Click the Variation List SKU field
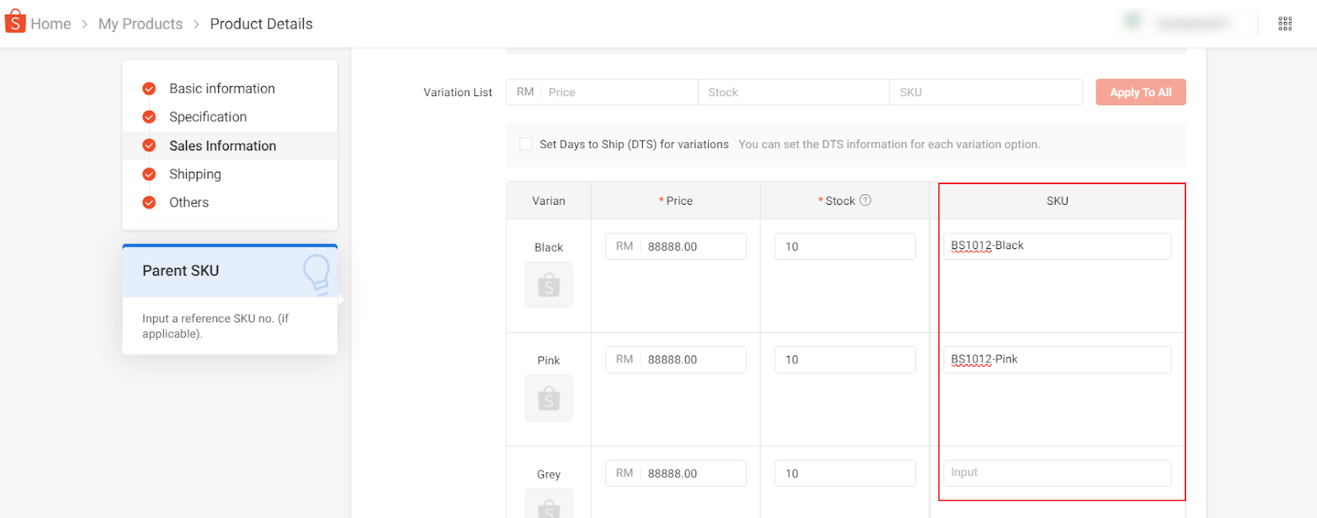This screenshot has width=1317, height=518. tap(985, 92)
